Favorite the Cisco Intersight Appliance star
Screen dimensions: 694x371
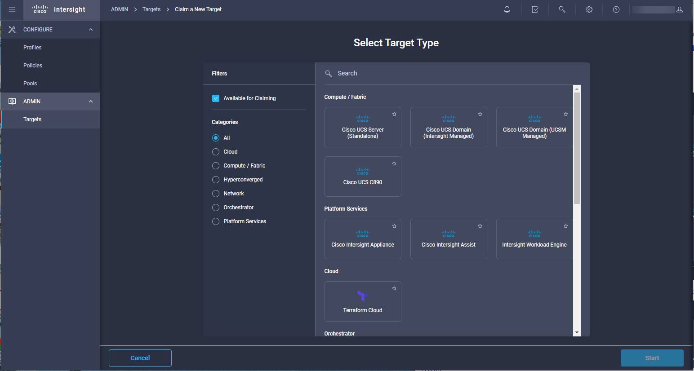(394, 226)
